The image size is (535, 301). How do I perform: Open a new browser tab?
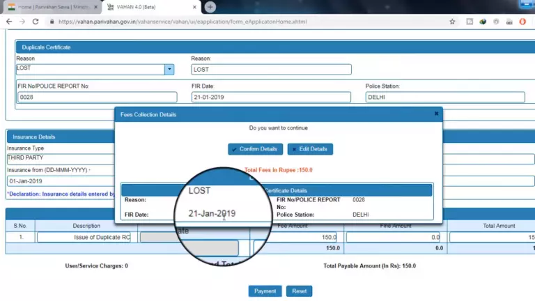210,7
